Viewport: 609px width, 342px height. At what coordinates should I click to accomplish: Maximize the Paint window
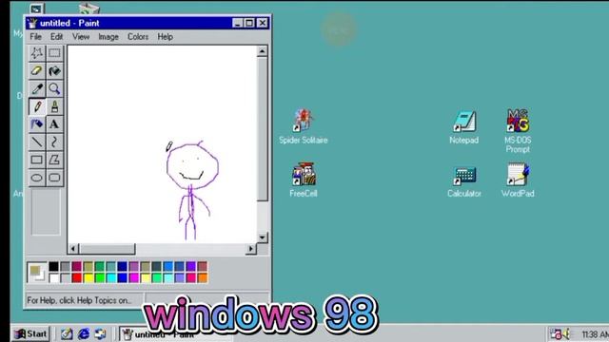pyautogui.click(x=249, y=23)
